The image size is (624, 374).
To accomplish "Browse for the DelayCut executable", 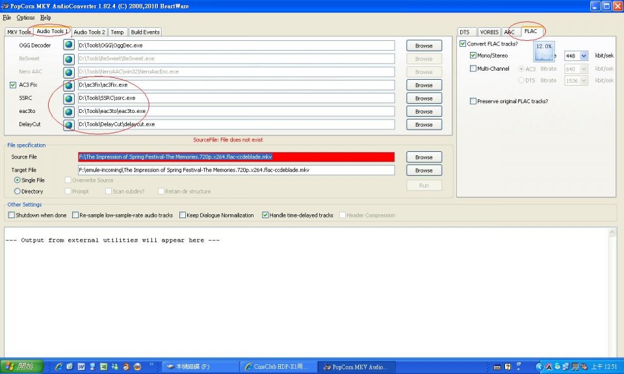I will pyautogui.click(x=424, y=125).
